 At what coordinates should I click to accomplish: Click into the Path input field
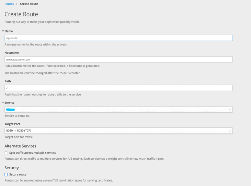click(x=118, y=88)
